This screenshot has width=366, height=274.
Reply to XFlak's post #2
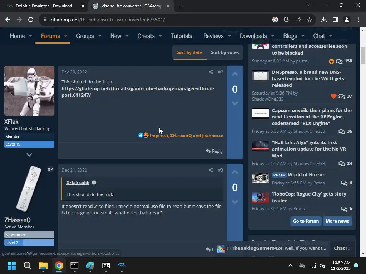point(214,151)
